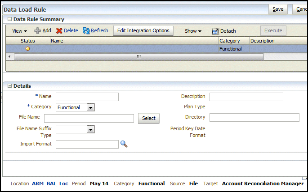
Task: Collapse the Details section
Action: click(x=9, y=86)
